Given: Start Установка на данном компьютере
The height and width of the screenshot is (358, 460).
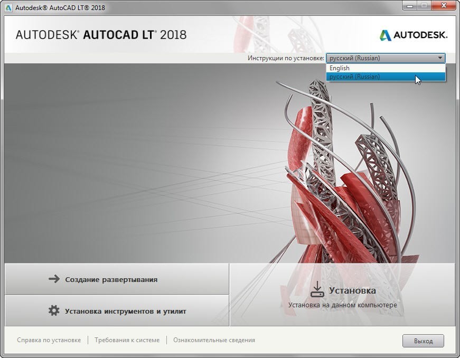Looking at the screenshot, I should pos(343,295).
